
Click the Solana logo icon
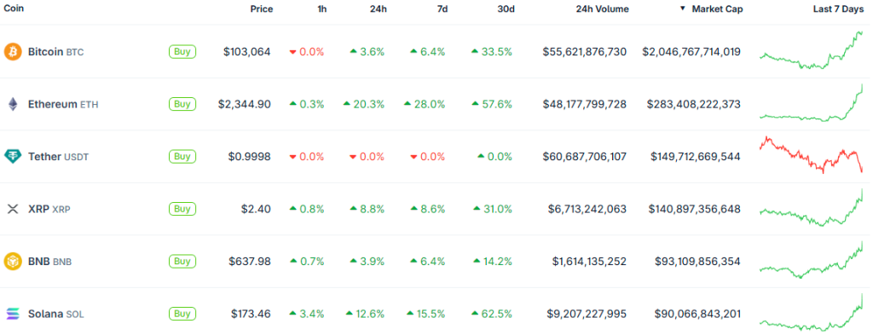point(12,314)
